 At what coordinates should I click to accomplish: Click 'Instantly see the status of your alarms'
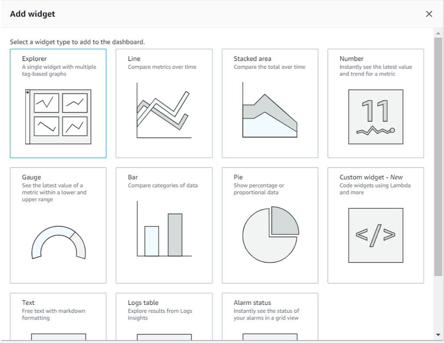(266, 314)
